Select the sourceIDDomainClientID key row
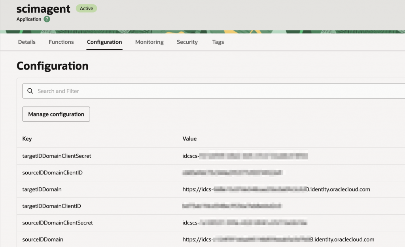Image resolution: width=405 pixels, height=247 pixels. click(x=52, y=173)
